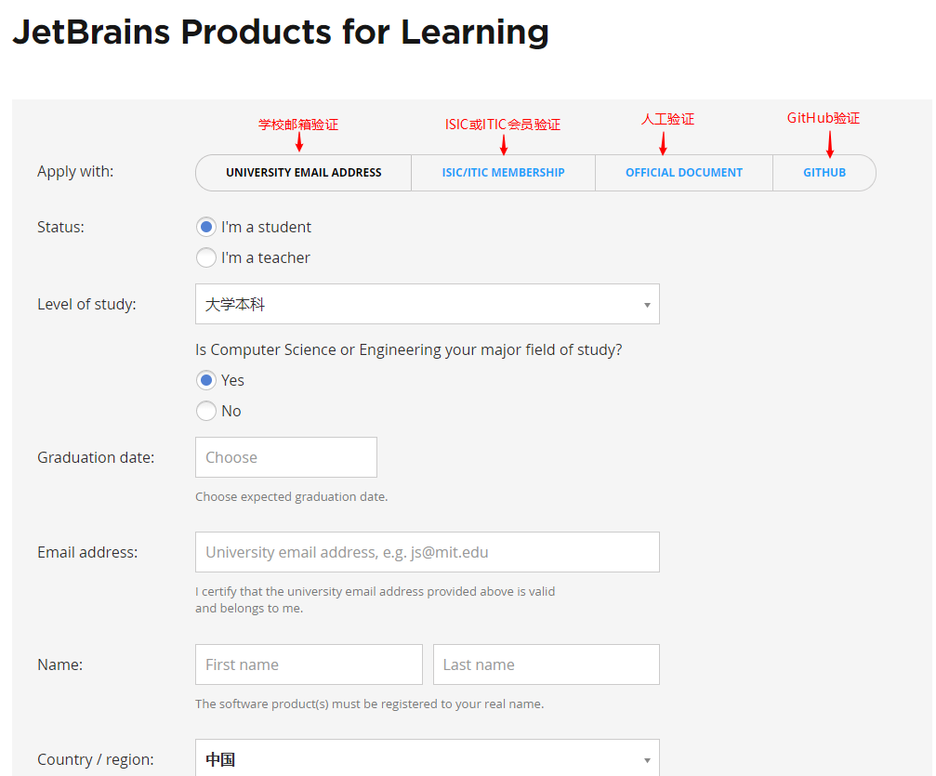
Task: Click red arrow above GitHub tab
Action: pos(830,144)
